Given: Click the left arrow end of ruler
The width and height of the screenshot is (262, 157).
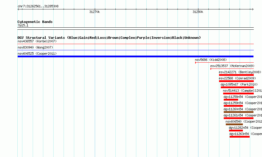Looking at the screenshot, I should click(x=18, y=9).
